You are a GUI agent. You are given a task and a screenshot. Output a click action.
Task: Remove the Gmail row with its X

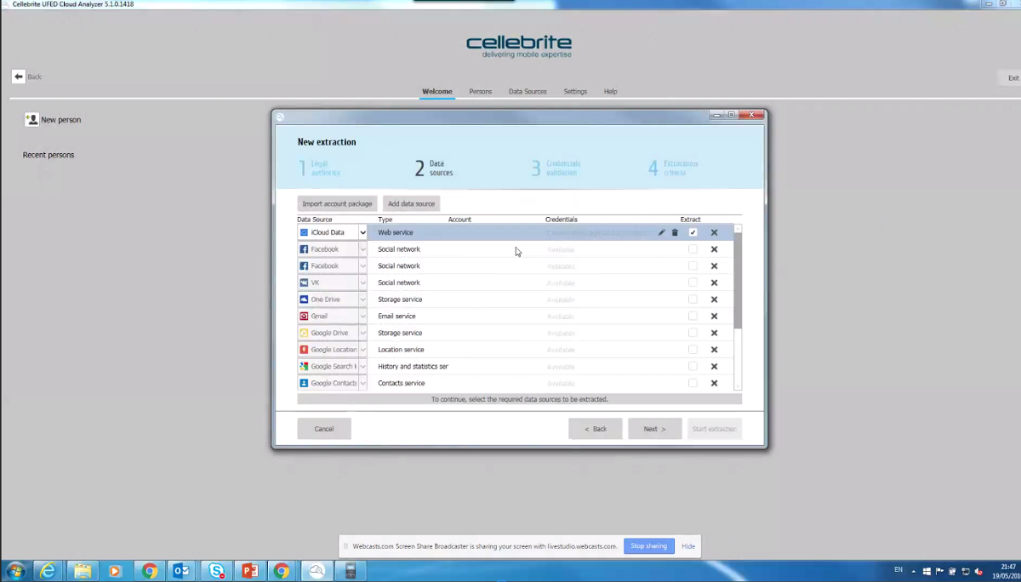(714, 317)
